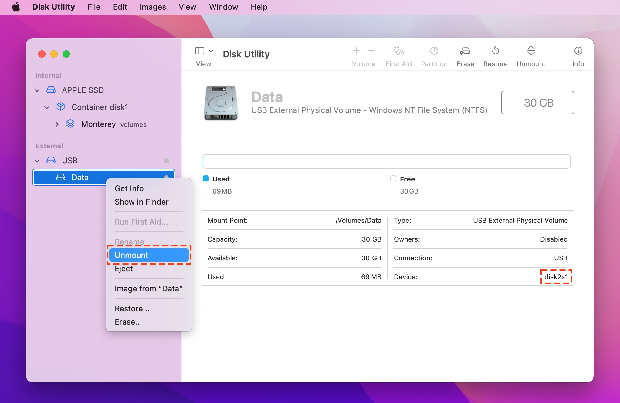This screenshot has width=620, height=403.
Task: Click the storage usage bar
Action: click(x=386, y=161)
